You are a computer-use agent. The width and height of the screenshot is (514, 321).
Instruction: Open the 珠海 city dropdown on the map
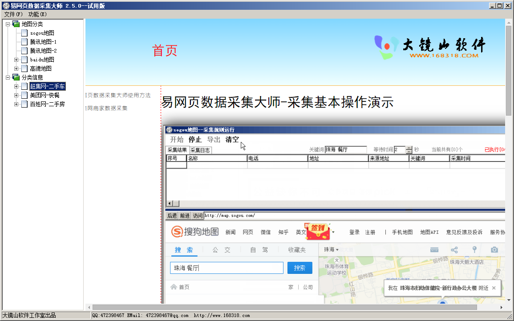[x=332, y=250]
